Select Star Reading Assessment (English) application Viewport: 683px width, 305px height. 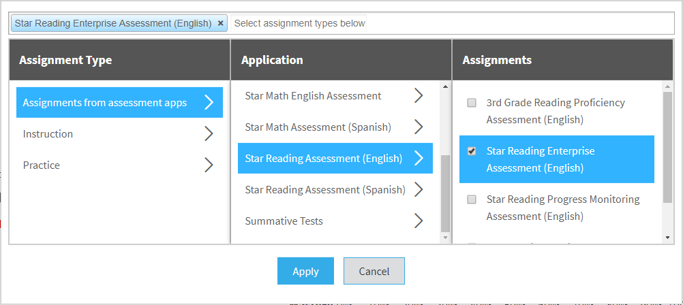pyautogui.click(x=335, y=159)
